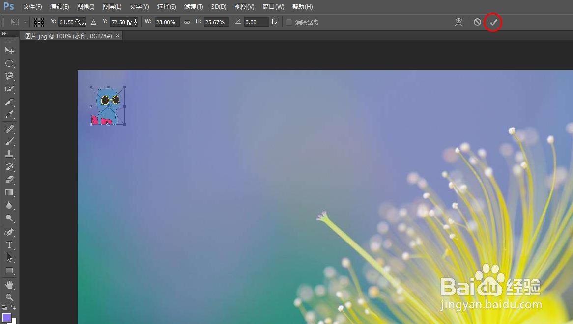Enable the anti-alias checkbox
This screenshot has height=324, width=573.
click(288, 22)
